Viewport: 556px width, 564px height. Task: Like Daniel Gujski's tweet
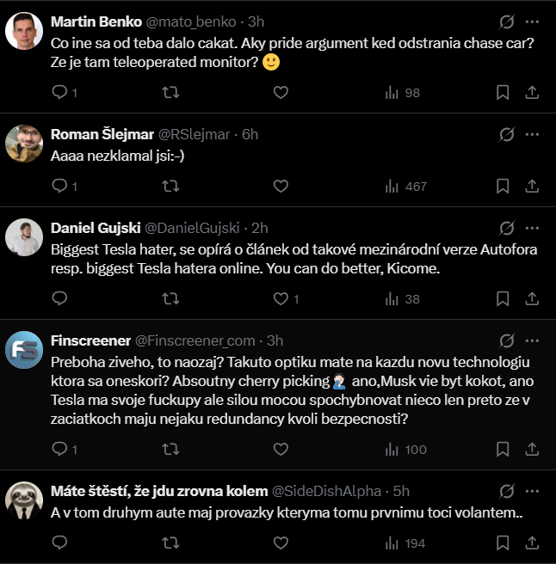click(280, 299)
